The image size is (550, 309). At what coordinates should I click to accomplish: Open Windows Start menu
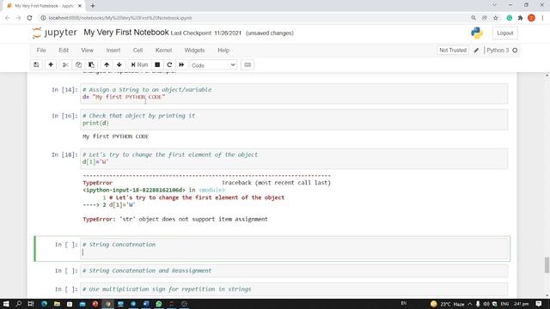point(6,304)
